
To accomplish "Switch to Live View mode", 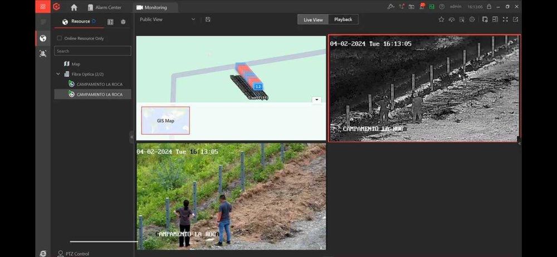I will coord(313,20).
